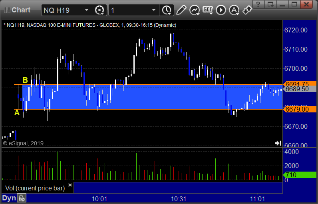This screenshot has width=318, height=204.
Task: Click the Chart window title grip
Action: pyautogui.click(x=7, y=10)
